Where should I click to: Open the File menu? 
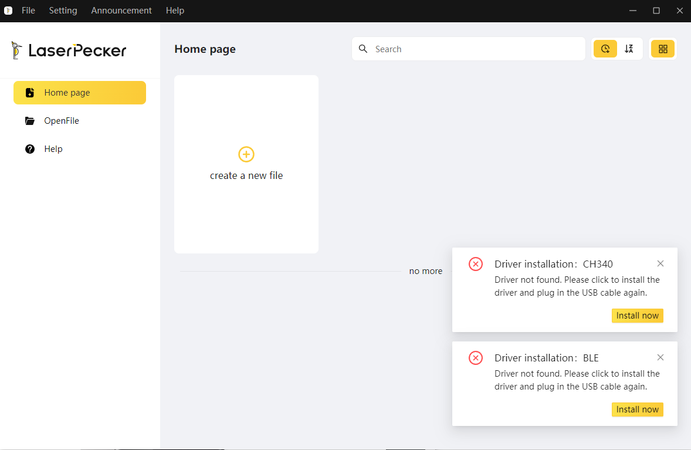pyautogui.click(x=28, y=11)
